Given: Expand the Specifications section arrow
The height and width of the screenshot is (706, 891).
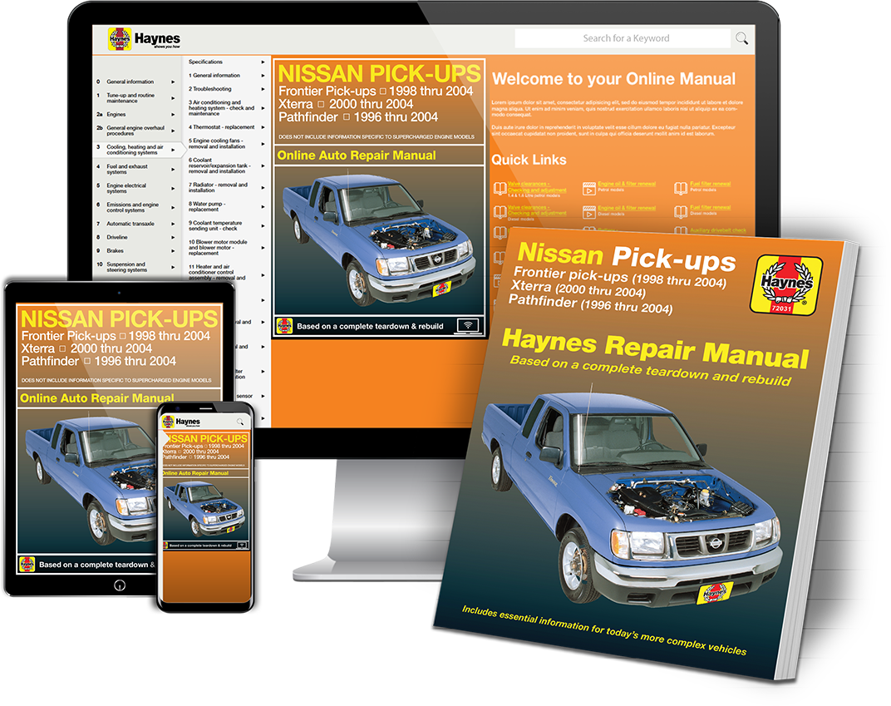Looking at the screenshot, I should pos(263,62).
